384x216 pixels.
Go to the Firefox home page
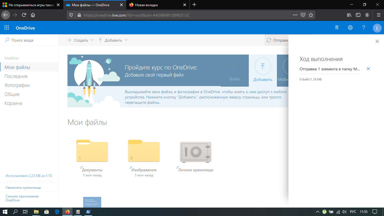(x=33, y=15)
